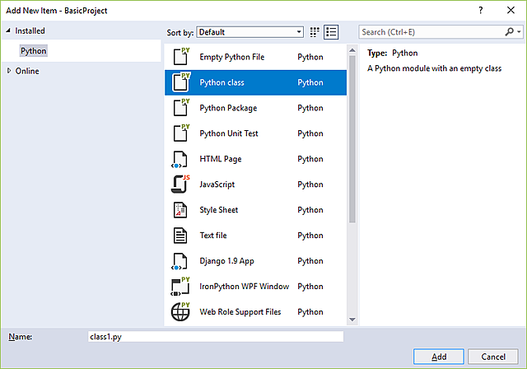The image size is (527, 369).
Task: Click the Django 1.9 App icon
Action: pyautogui.click(x=180, y=261)
